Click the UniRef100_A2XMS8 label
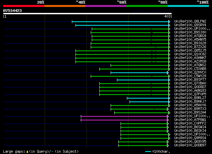 (x=190, y=62)
